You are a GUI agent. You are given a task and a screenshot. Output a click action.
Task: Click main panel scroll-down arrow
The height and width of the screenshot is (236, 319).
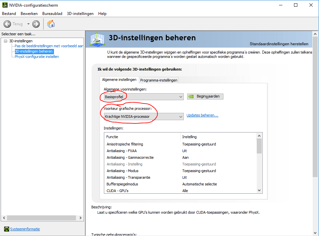tap(315, 233)
